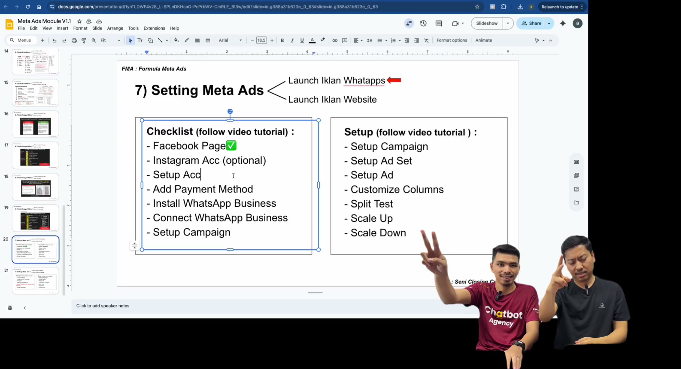The image size is (681, 369).
Task: Click the Insert link icon
Action: 335,40
